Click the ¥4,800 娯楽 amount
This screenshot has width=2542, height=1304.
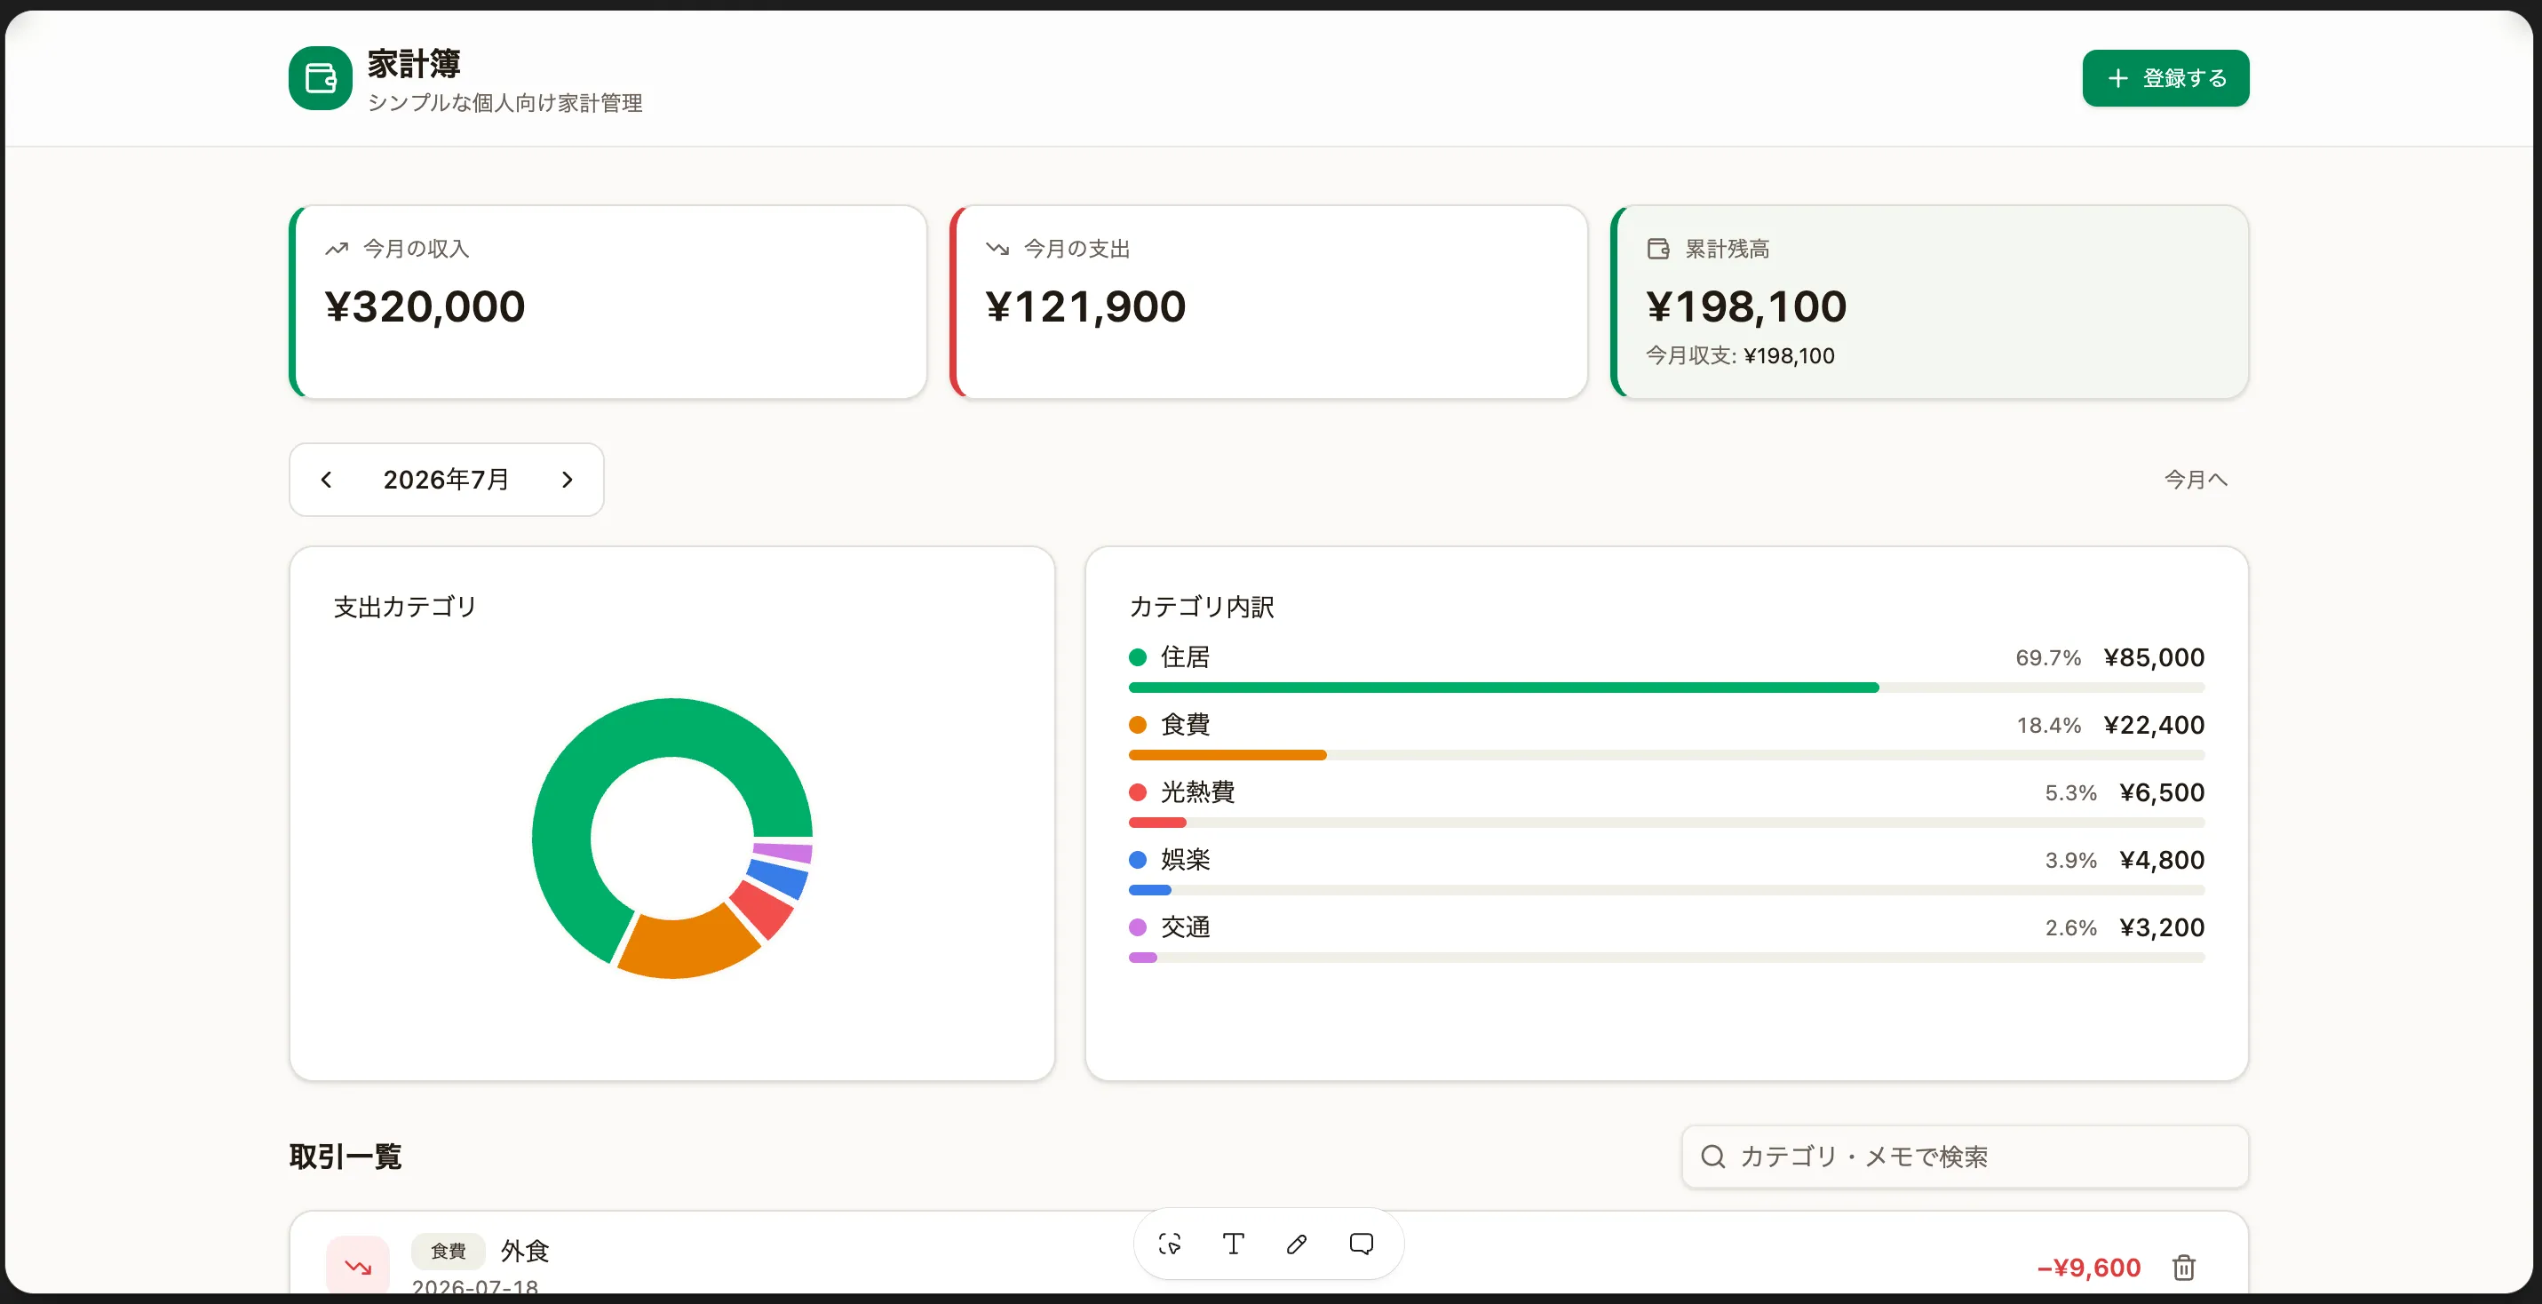point(2161,860)
